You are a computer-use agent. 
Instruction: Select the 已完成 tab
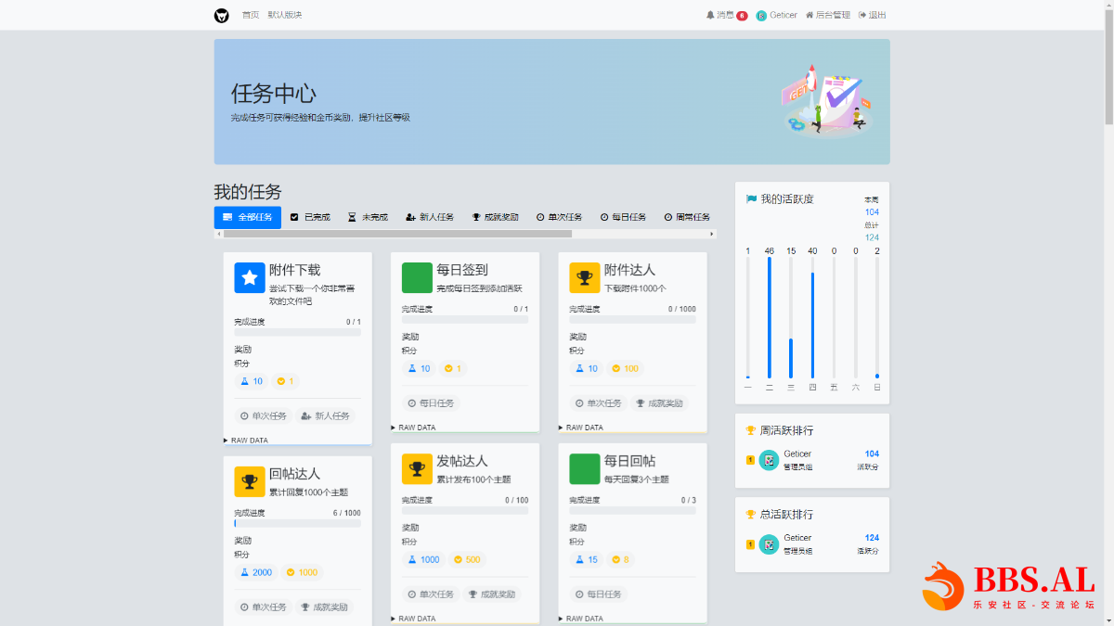(x=310, y=217)
